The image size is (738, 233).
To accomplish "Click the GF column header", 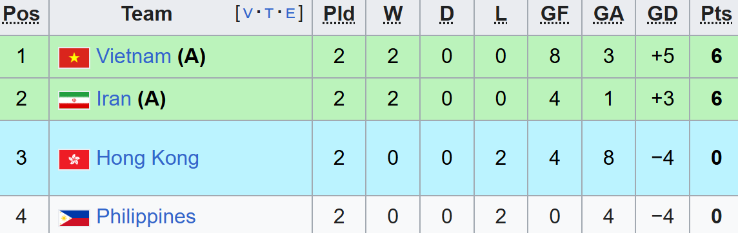I will pyautogui.click(x=554, y=15).
